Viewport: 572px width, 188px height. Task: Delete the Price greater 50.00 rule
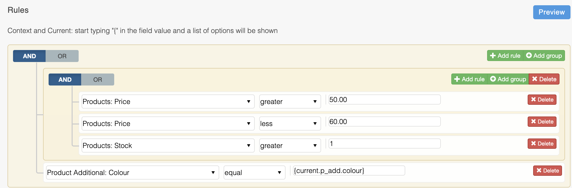pos(542,99)
